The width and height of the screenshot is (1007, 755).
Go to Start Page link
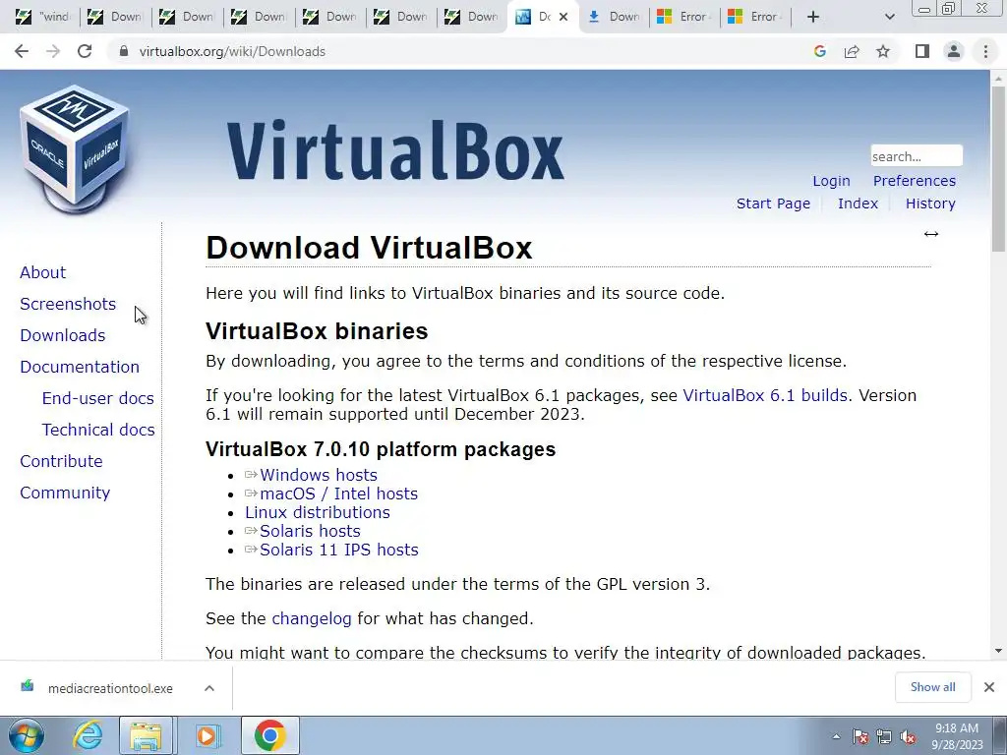[773, 203]
